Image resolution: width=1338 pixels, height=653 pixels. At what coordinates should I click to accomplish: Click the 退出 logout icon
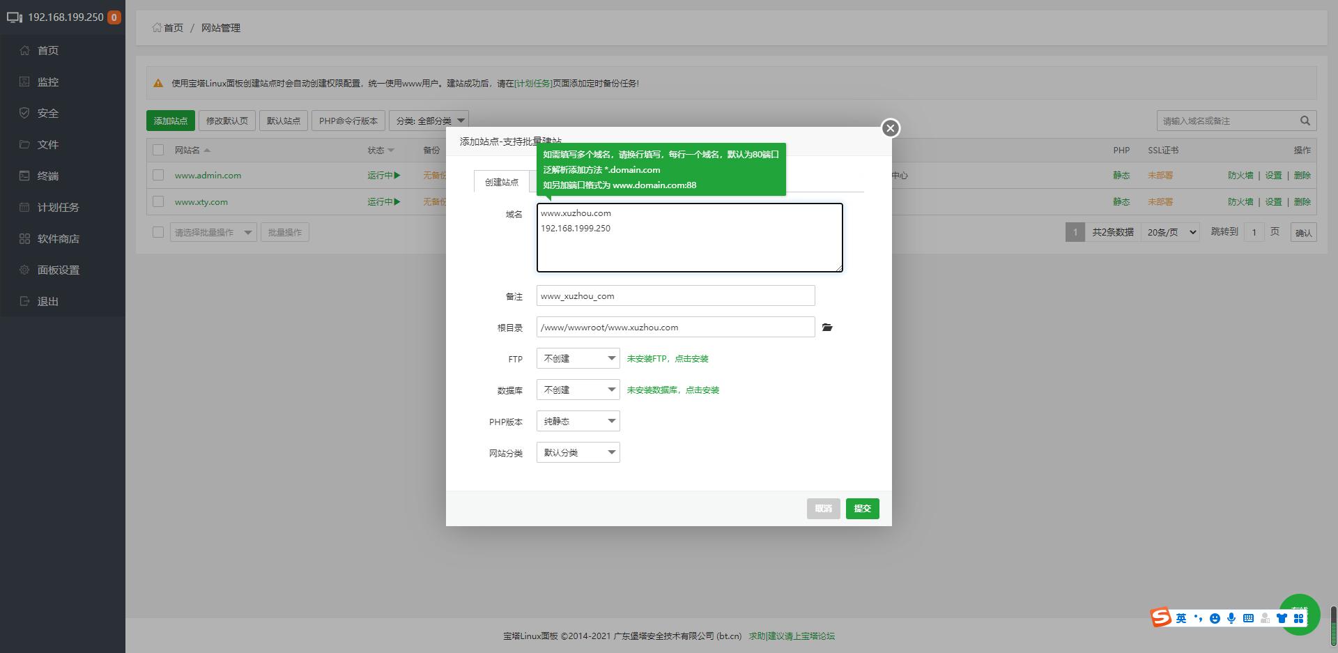coord(24,301)
